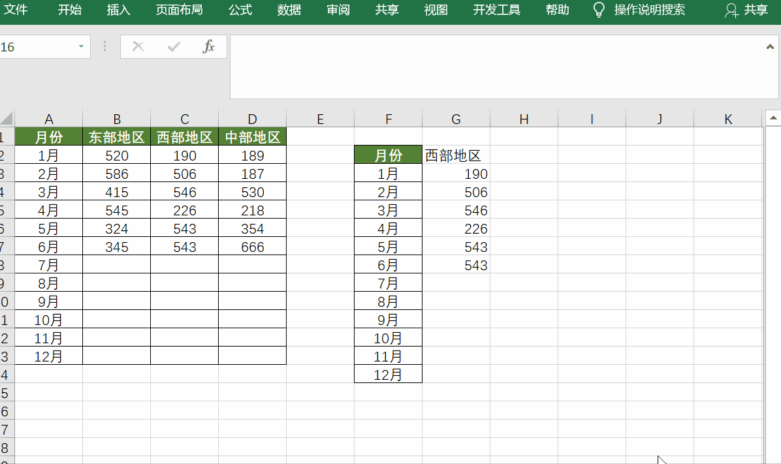Select column H header
This screenshot has width=781, height=464.
pos(524,119)
